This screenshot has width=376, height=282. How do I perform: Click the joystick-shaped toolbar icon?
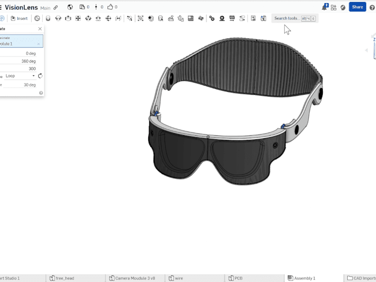[171, 18]
